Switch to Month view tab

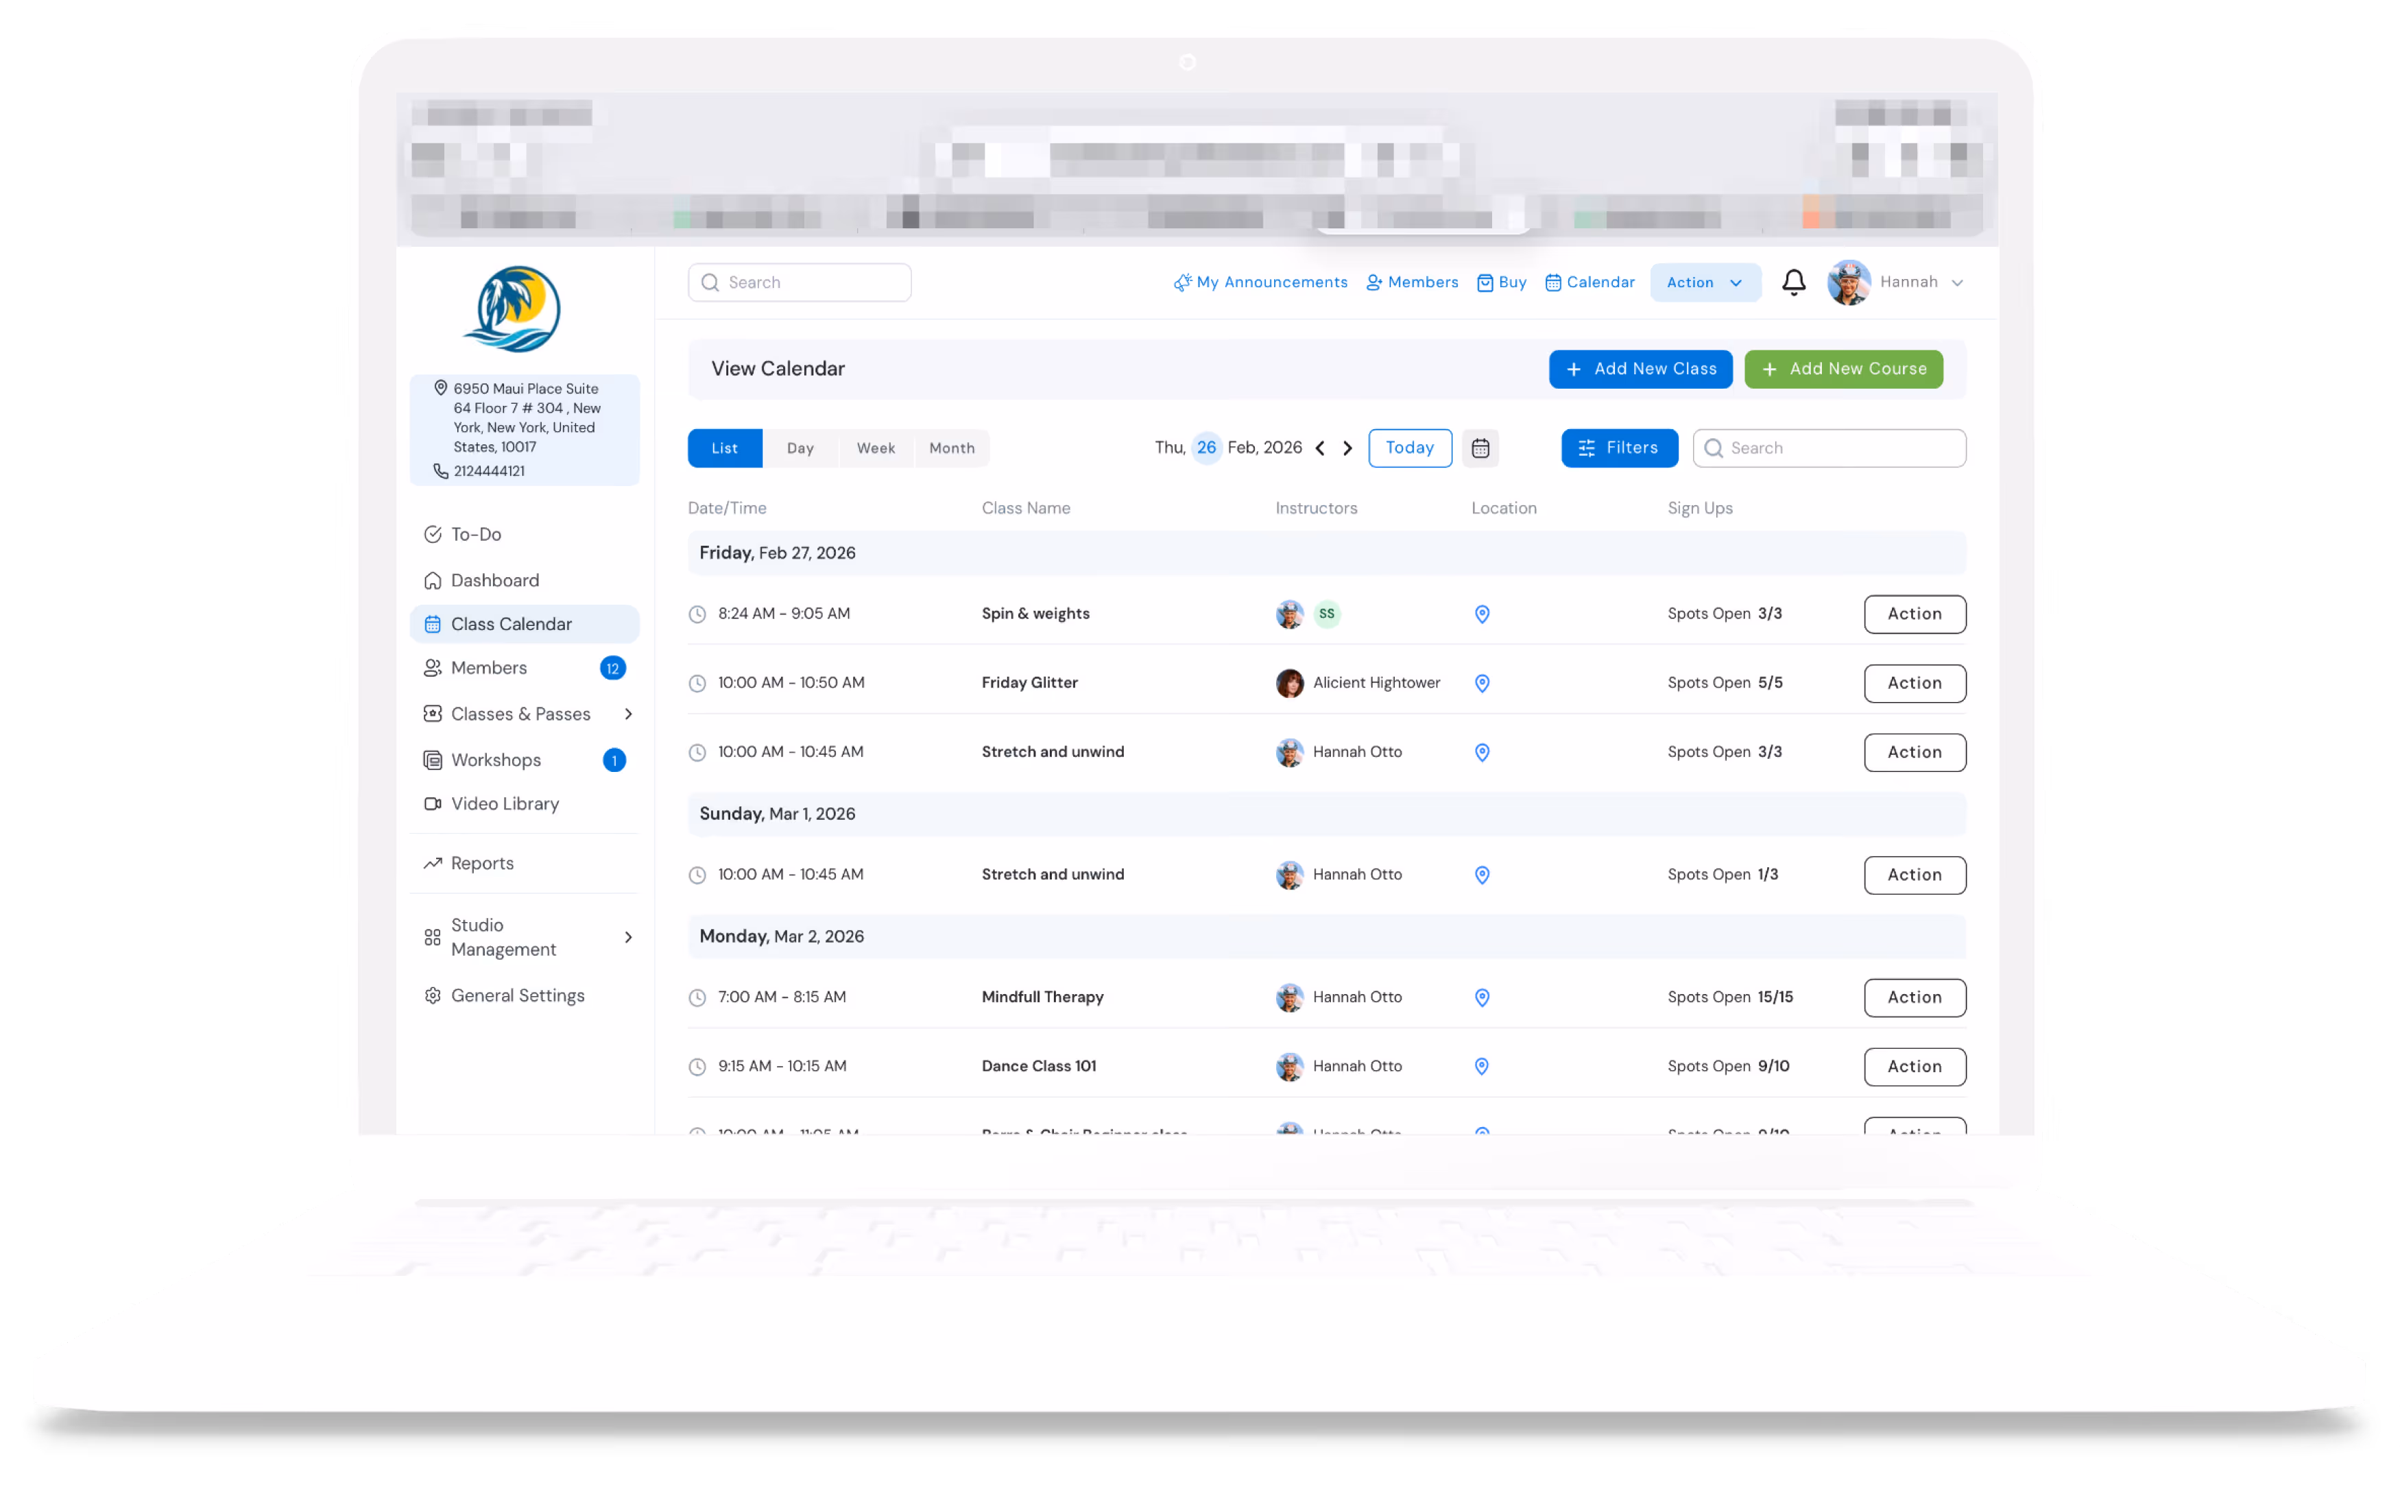[x=952, y=448]
